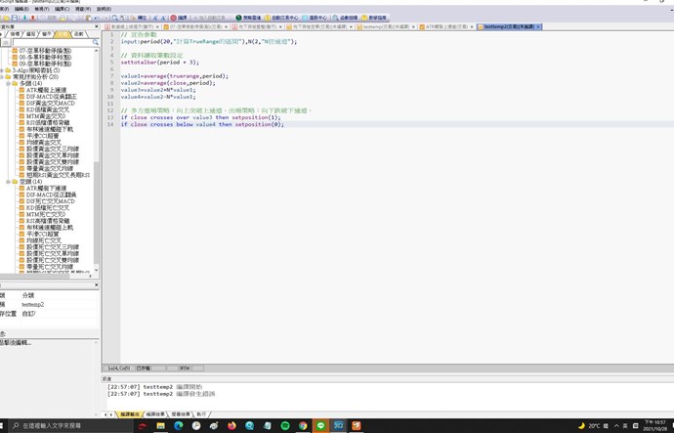This screenshot has width=674, height=433.
Task: Collapse the 多頭 (14) folder
Action: [x=11, y=85]
